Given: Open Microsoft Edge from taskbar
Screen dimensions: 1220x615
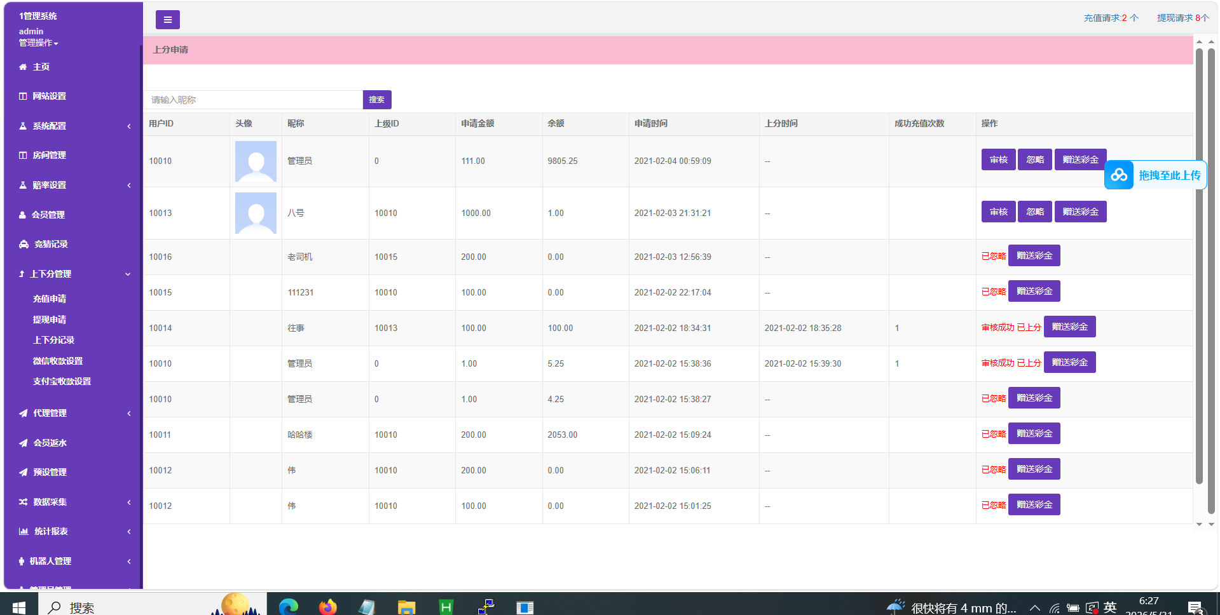Looking at the screenshot, I should coord(288,607).
